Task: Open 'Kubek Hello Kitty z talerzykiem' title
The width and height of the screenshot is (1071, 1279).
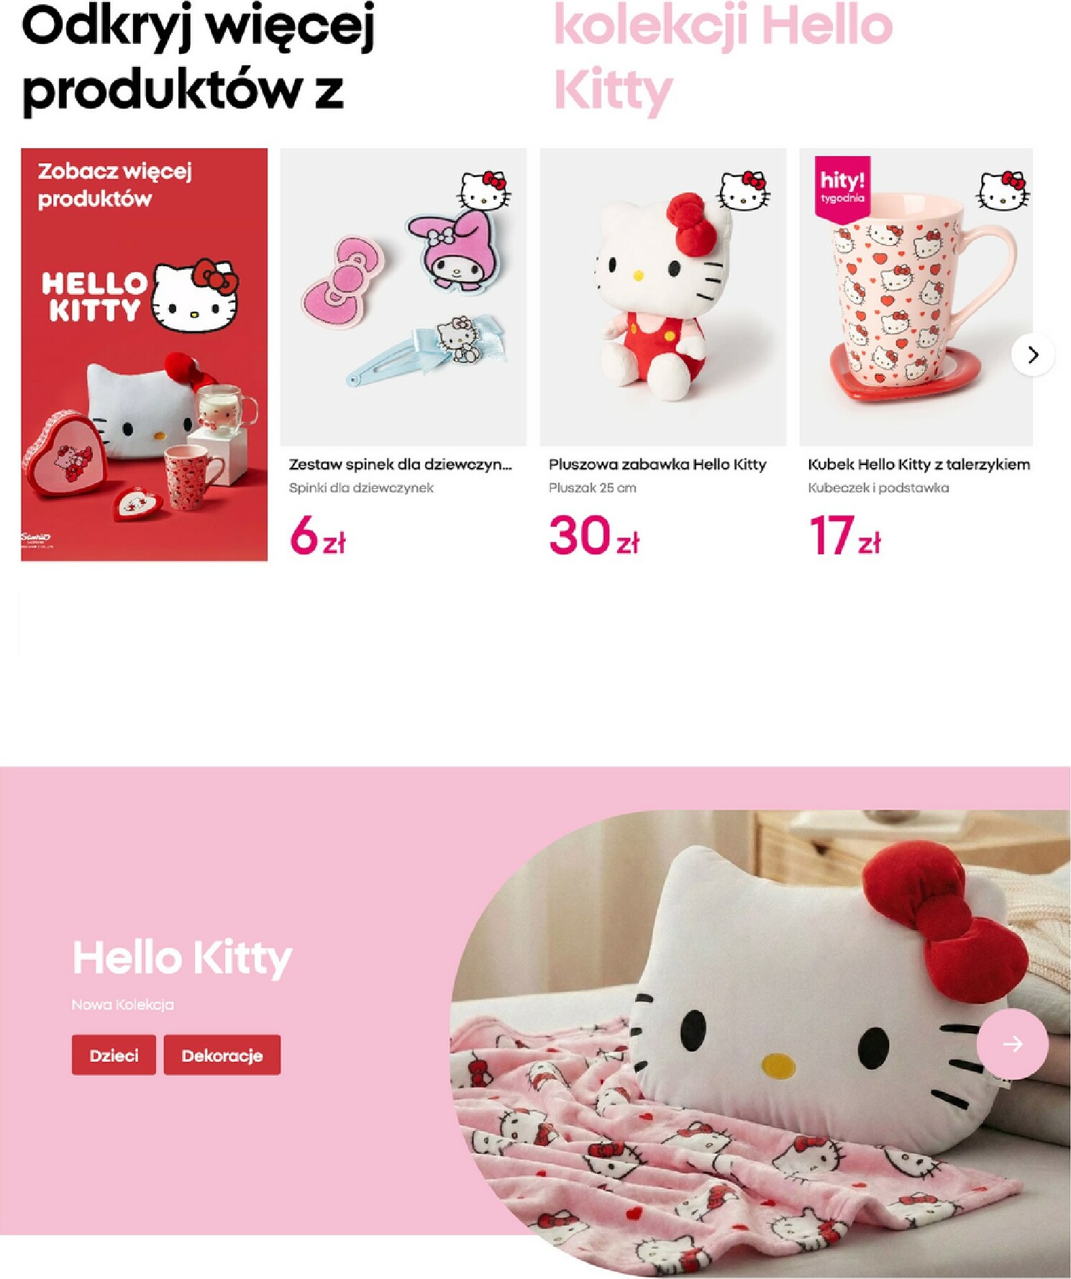Action: (x=919, y=464)
